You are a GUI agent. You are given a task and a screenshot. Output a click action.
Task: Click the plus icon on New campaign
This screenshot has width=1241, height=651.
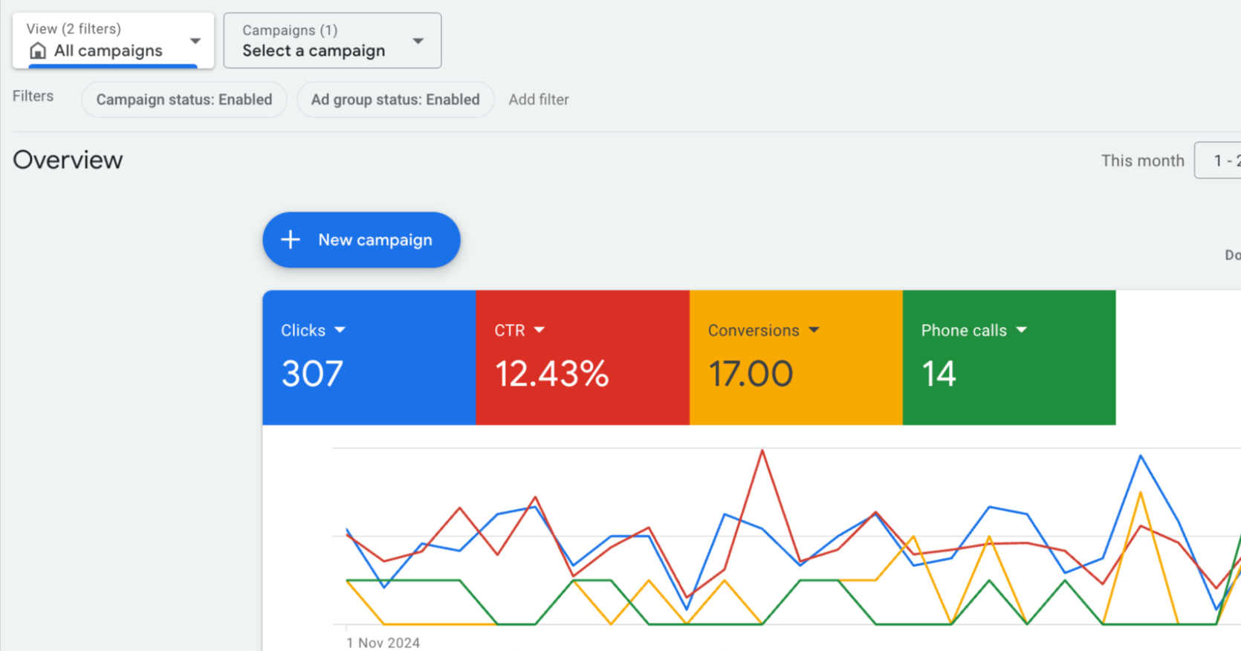click(291, 240)
